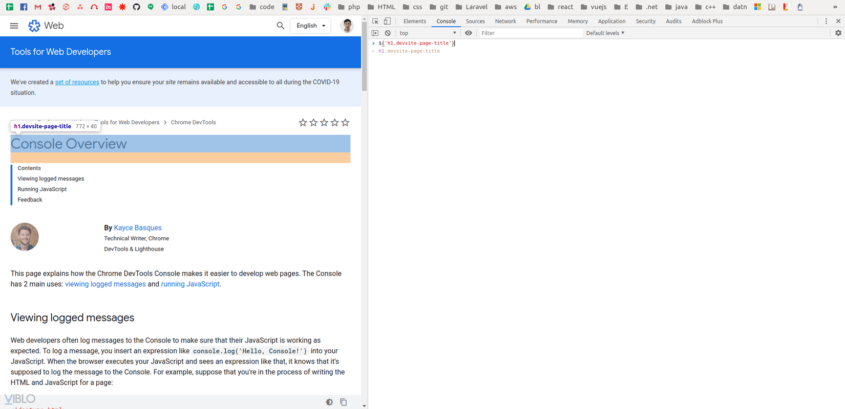
Task: Open the Chrome DevTools breadcrumb link
Action: (193, 123)
